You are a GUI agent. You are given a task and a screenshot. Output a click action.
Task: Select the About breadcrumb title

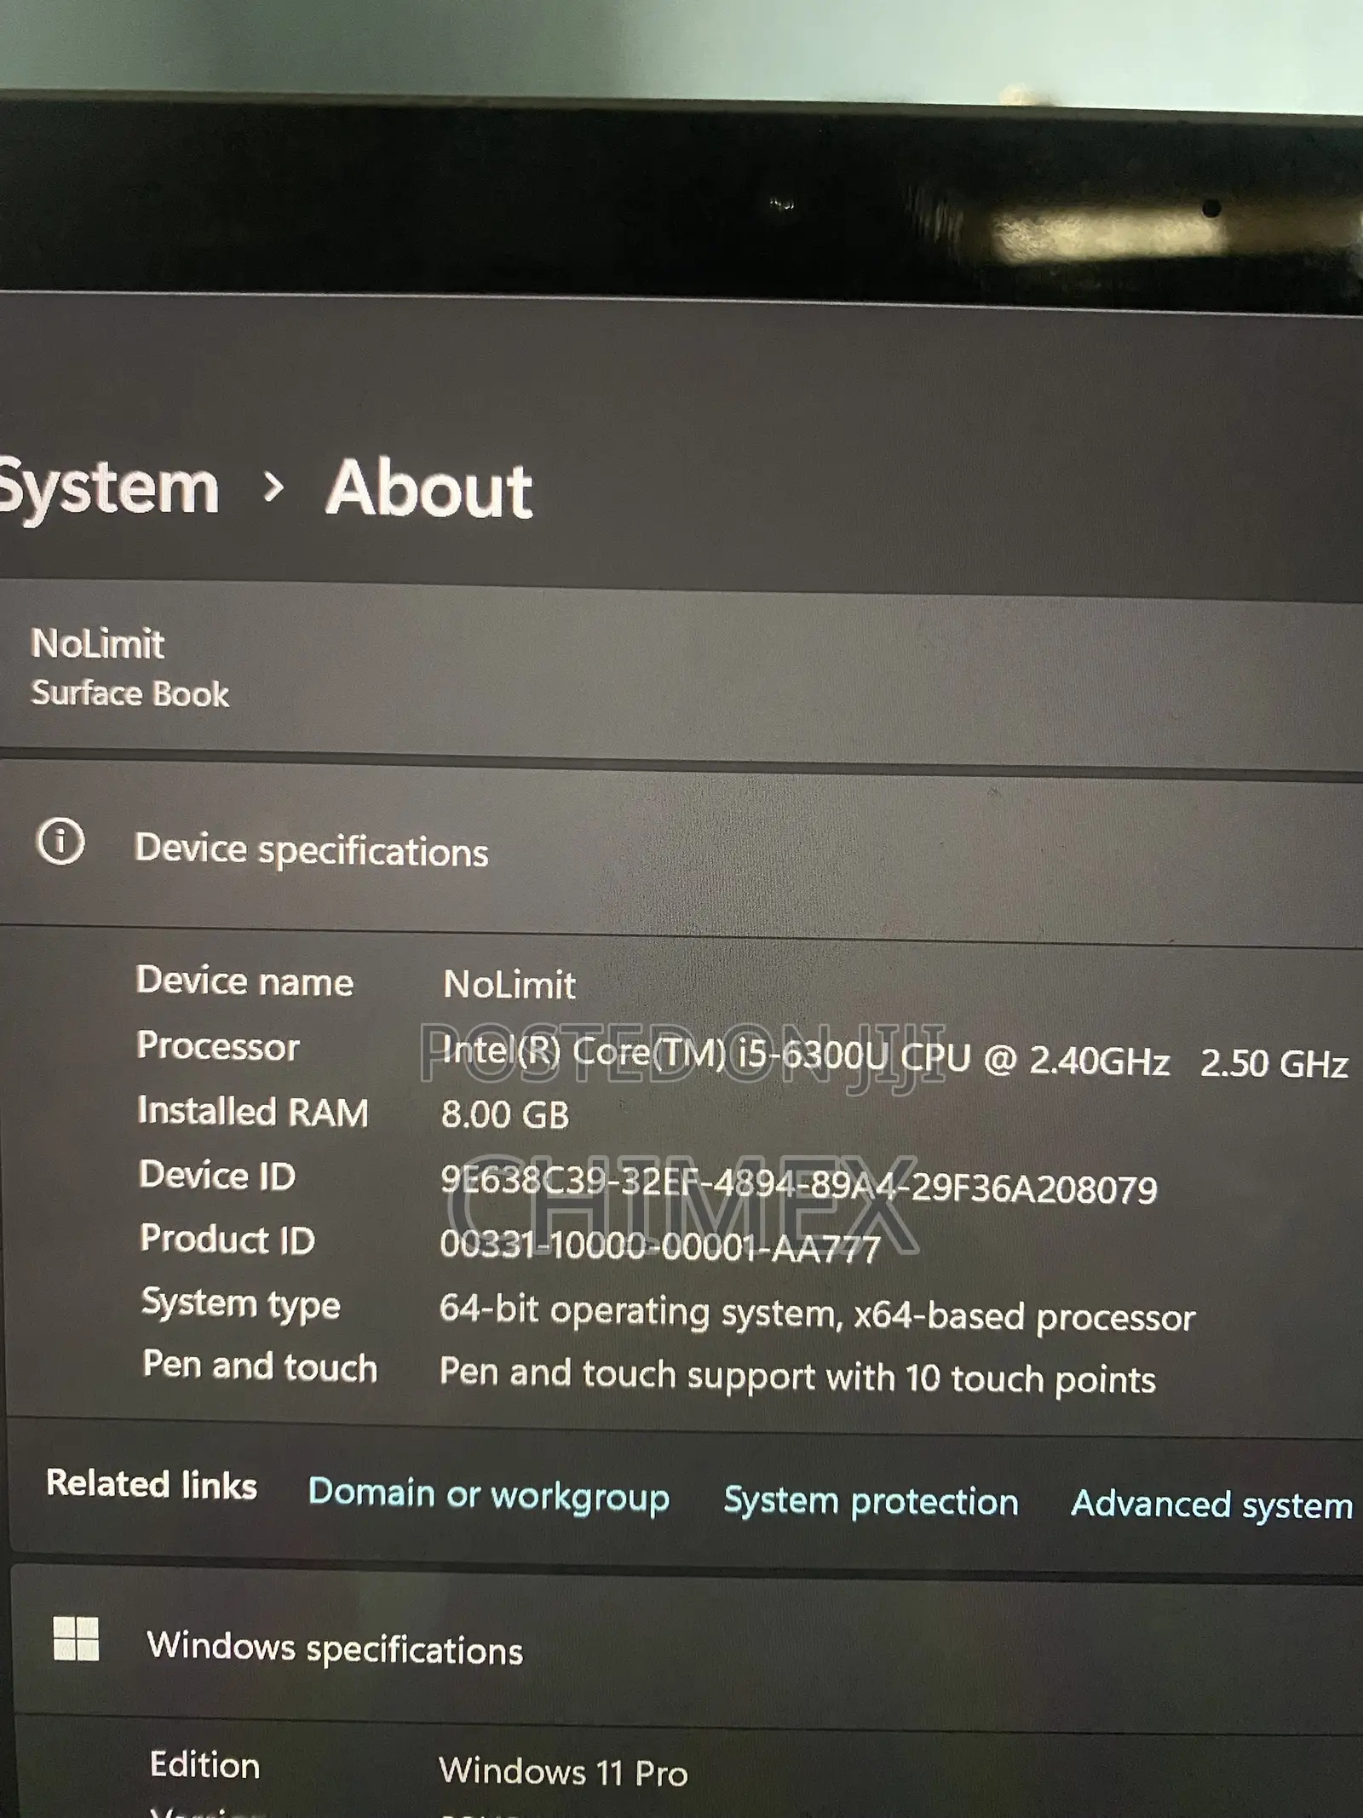pos(429,490)
